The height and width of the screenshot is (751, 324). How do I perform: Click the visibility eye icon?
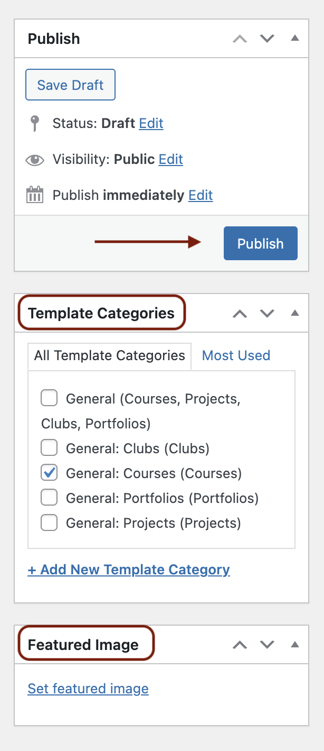[35, 160]
